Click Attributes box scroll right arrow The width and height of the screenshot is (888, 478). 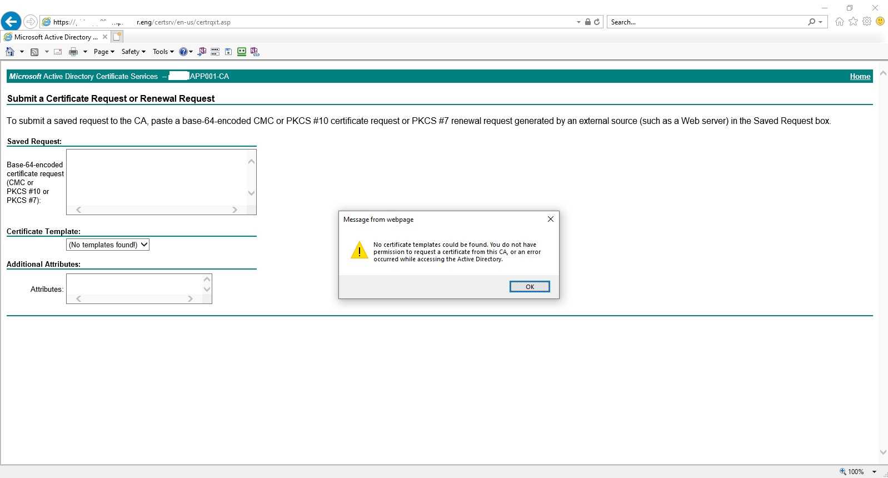pos(190,298)
